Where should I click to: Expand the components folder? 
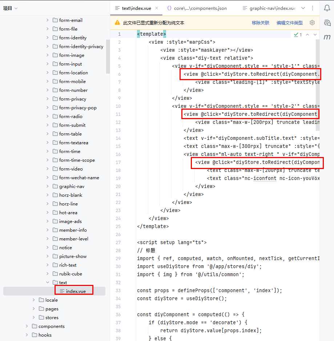pyautogui.click(x=27, y=326)
